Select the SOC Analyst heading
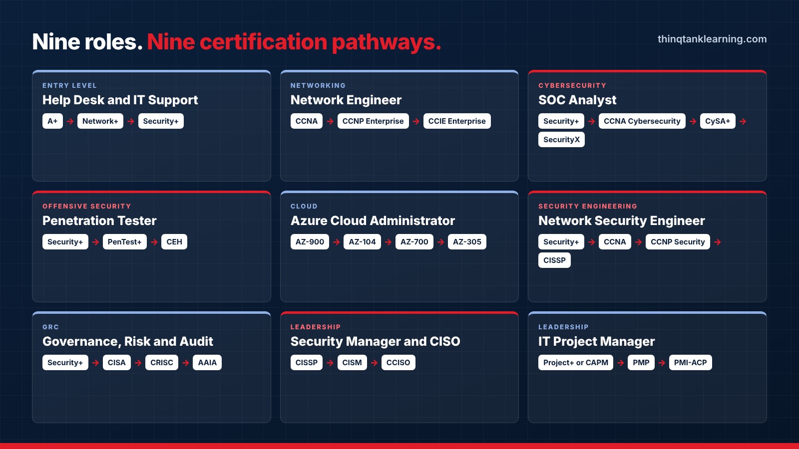The height and width of the screenshot is (449, 799). (577, 100)
